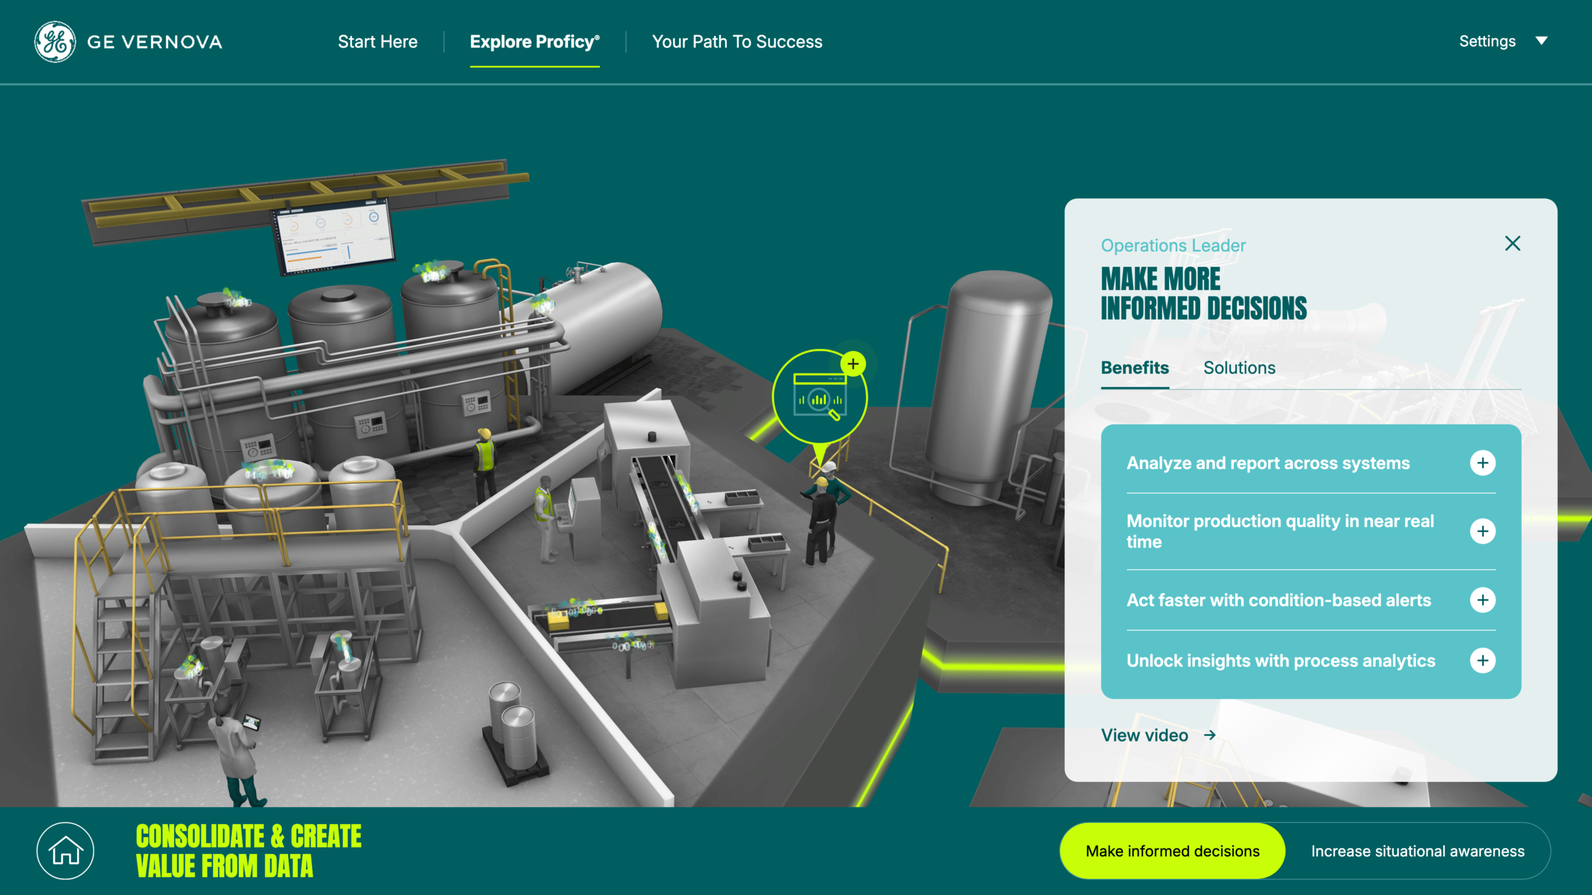Click the GE Vernova logo
The image size is (1592, 895).
point(128,42)
